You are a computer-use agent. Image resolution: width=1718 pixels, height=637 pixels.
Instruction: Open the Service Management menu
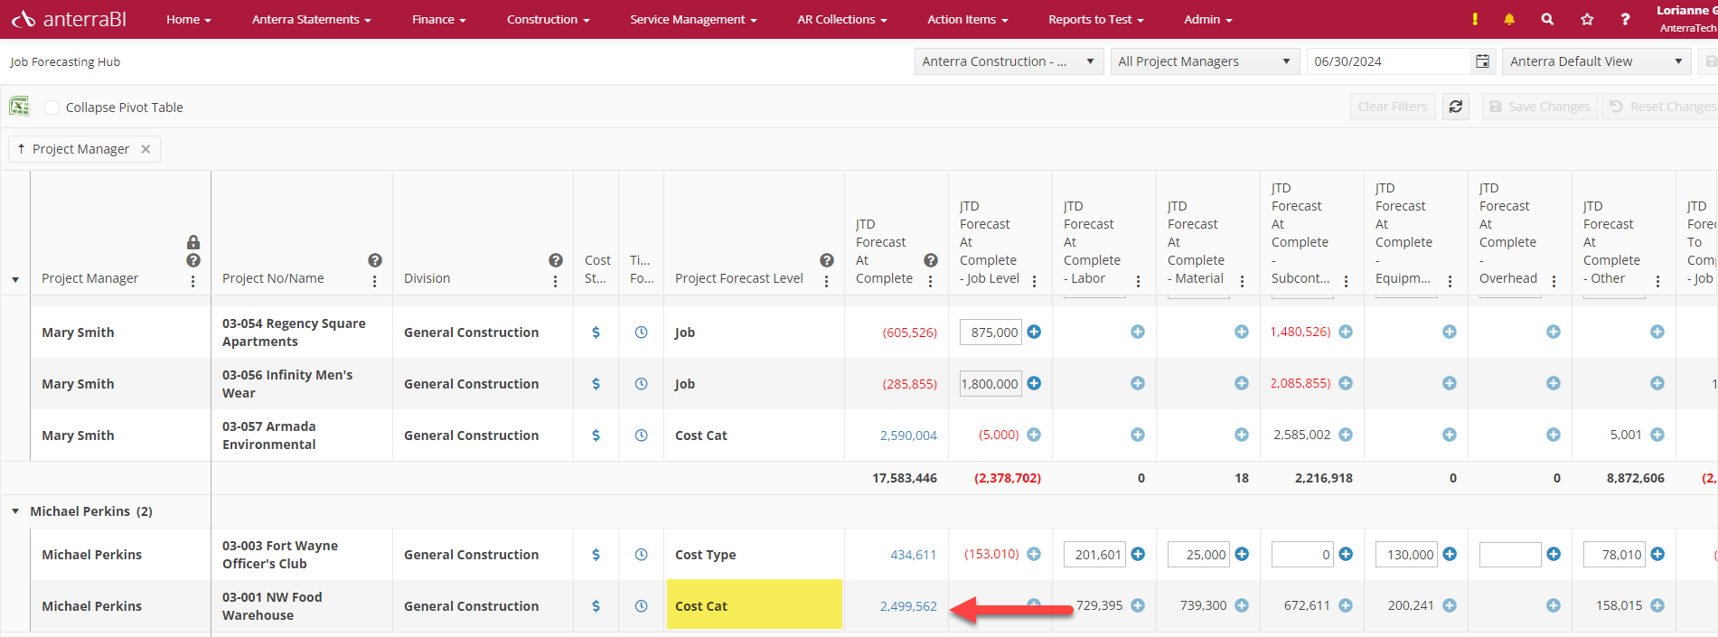click(693, 19)
